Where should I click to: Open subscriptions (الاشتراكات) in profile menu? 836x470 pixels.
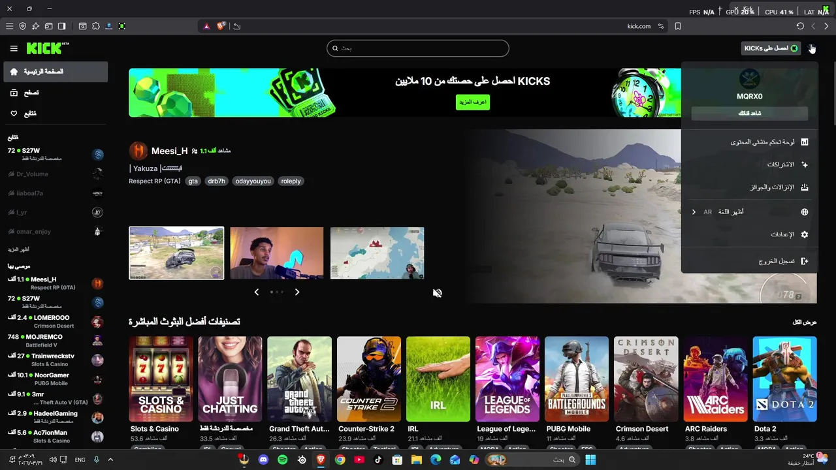tap(750, 164)
